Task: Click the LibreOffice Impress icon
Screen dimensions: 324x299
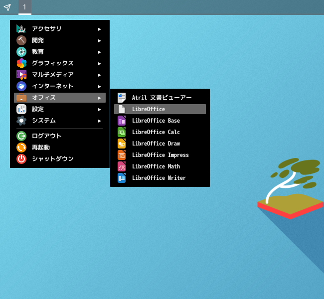Action: 122,155
